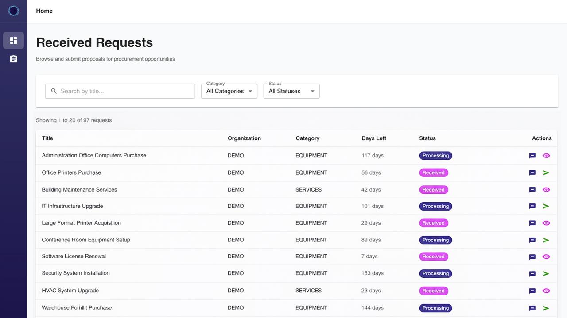Screen dimensions: 567x318
Task: Focus the Search by title field
Action: 120,91
